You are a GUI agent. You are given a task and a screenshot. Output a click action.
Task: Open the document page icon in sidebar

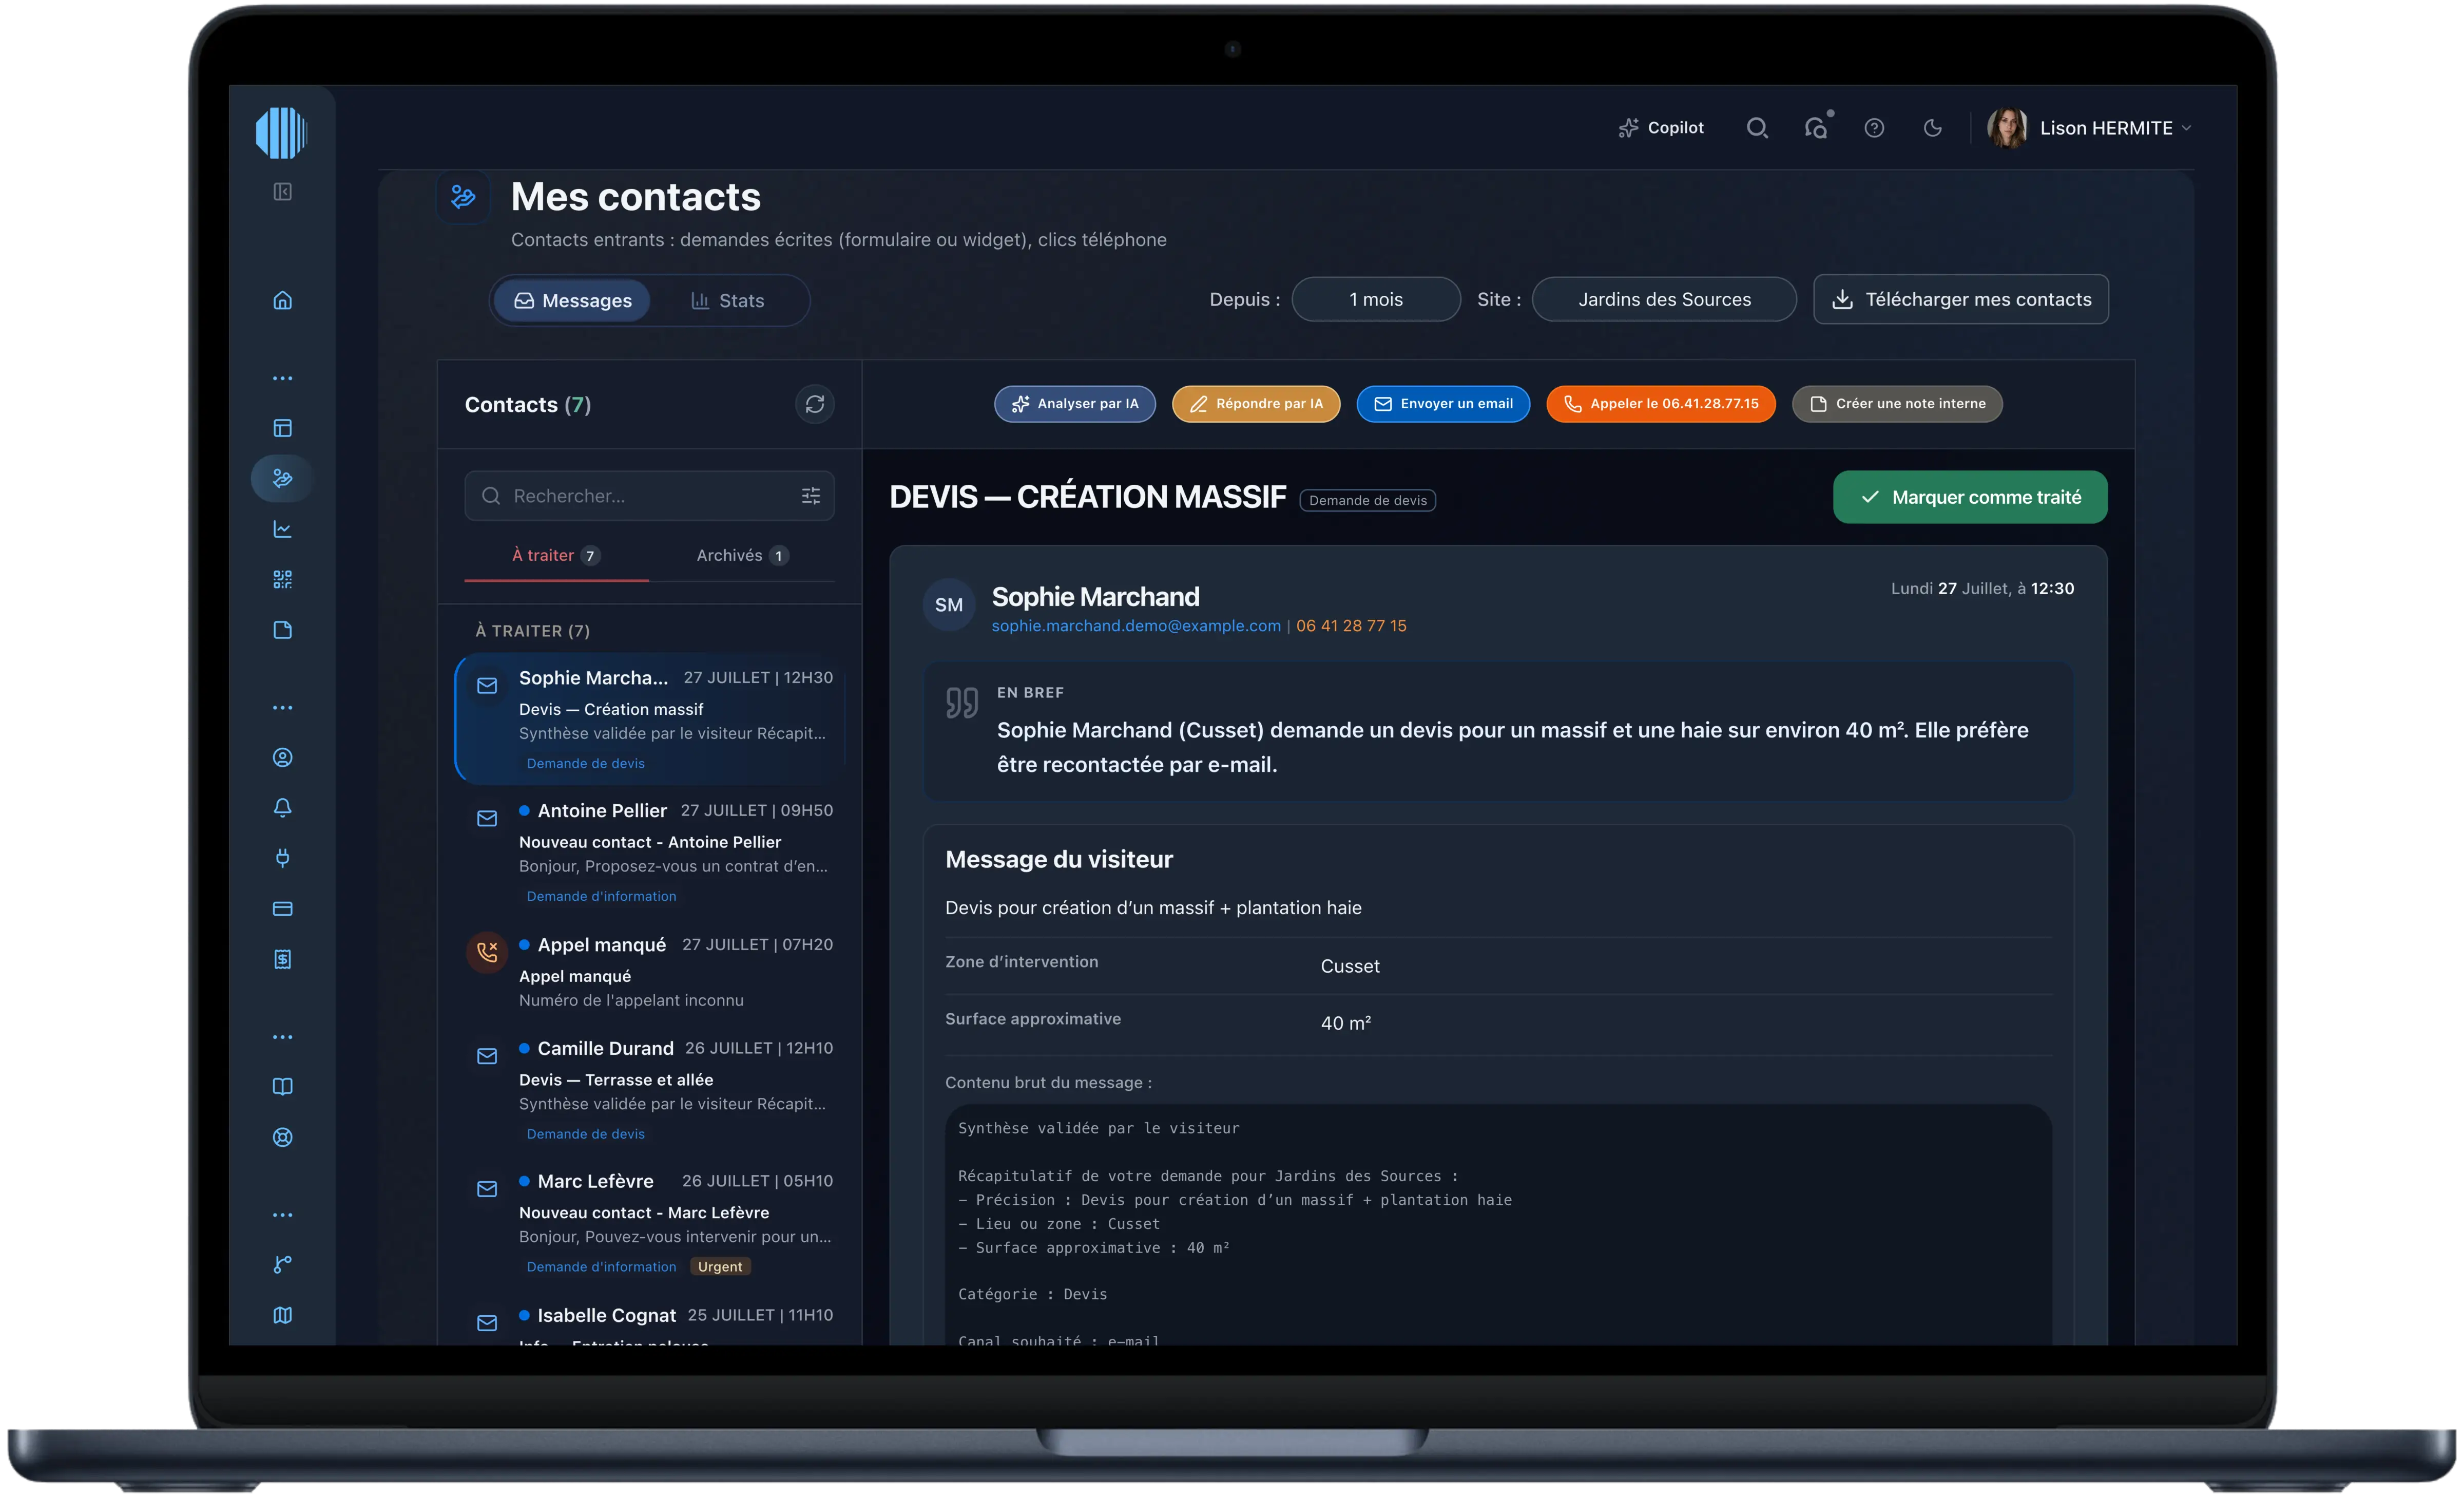click(x=283, y=630)
